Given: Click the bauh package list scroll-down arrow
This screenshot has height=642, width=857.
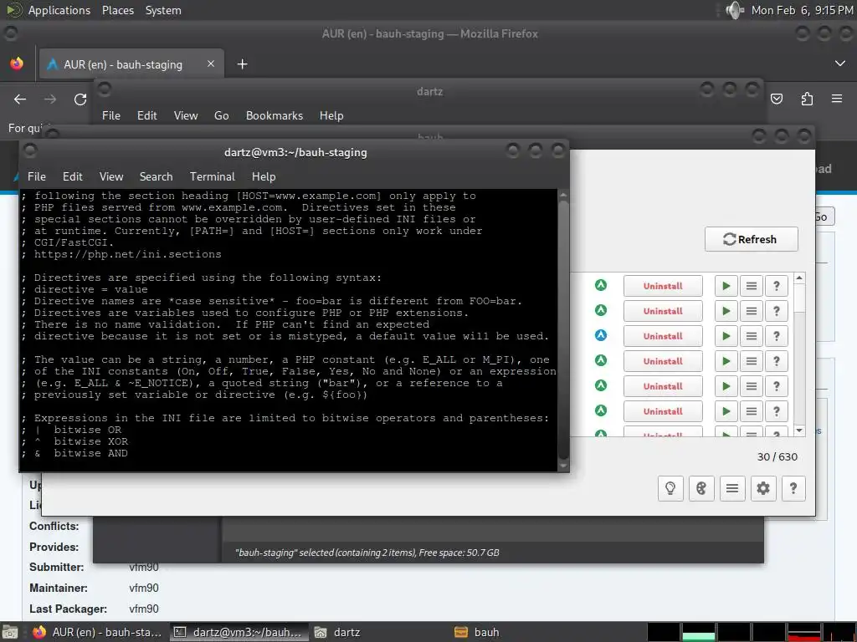Looking at the screenshot, I should (x=799, y=431).
